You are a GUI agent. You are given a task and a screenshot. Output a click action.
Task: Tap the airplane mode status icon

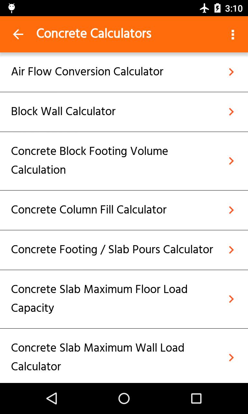(204, 8)
